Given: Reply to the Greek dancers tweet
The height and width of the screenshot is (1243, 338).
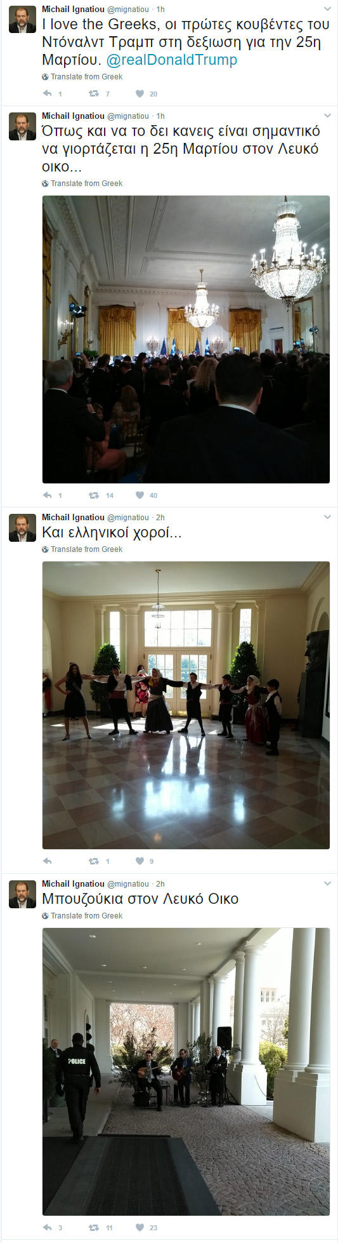Looking at the screenshot, I should tap(47, 861).
